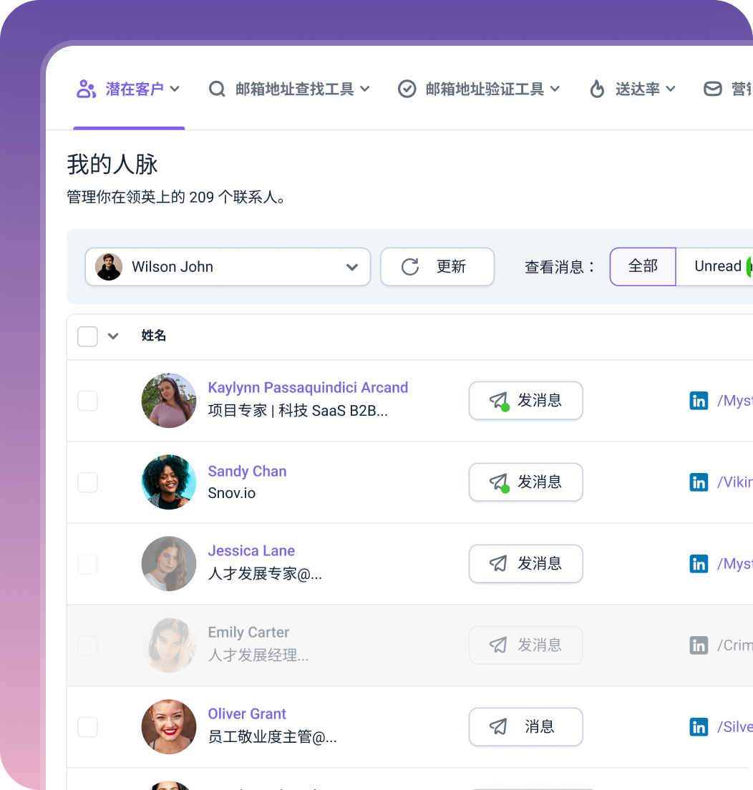This screenshot has height=790, width=753.
Task: Open the 送达率 menu
Action: pyautogui.click(x=633, y=89)
